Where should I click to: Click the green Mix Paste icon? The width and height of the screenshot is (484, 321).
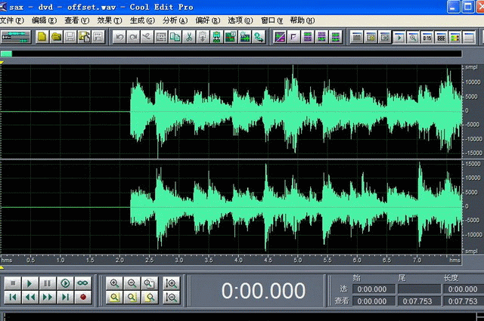[217, 37]
